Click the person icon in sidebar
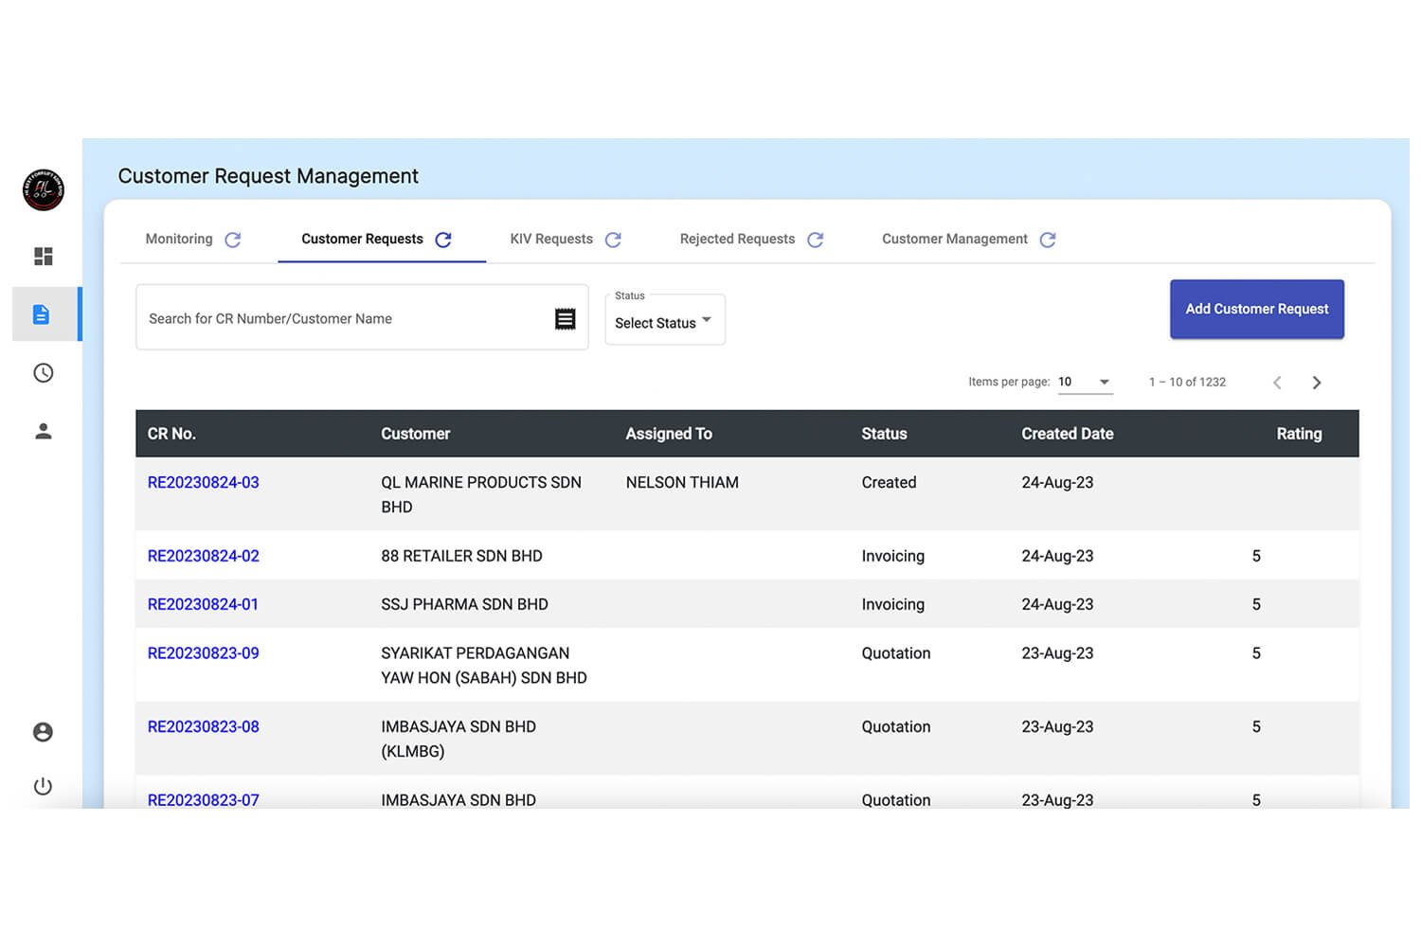The width and height of the screenshot is (1421, 947). click(x=43, y=432)
